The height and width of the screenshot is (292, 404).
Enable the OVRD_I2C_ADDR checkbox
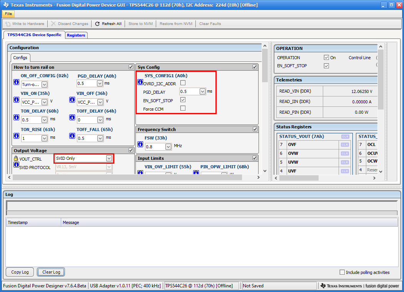(183, 83)
